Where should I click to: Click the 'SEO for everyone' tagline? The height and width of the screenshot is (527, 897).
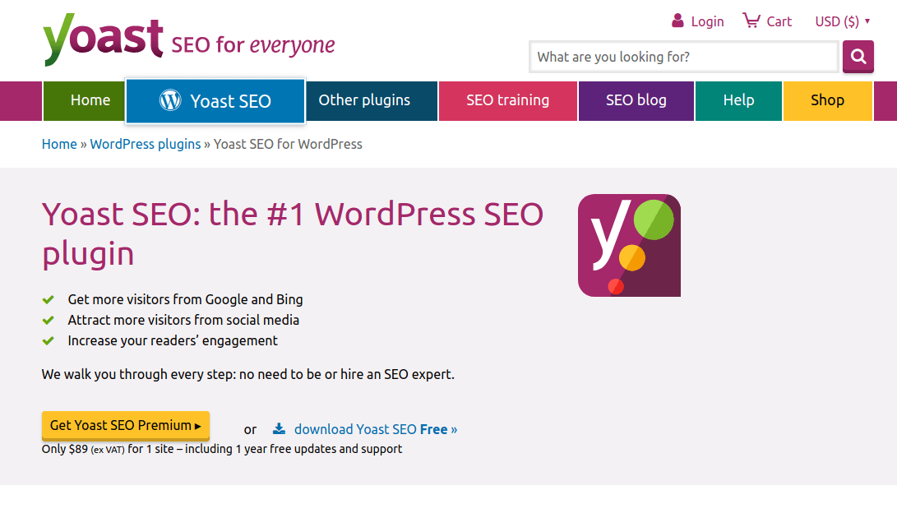coord(253,44)
